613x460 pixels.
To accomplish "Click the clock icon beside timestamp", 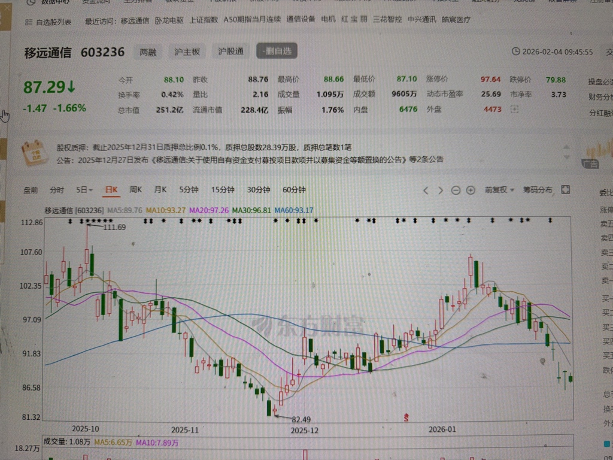I will point(515,52).
